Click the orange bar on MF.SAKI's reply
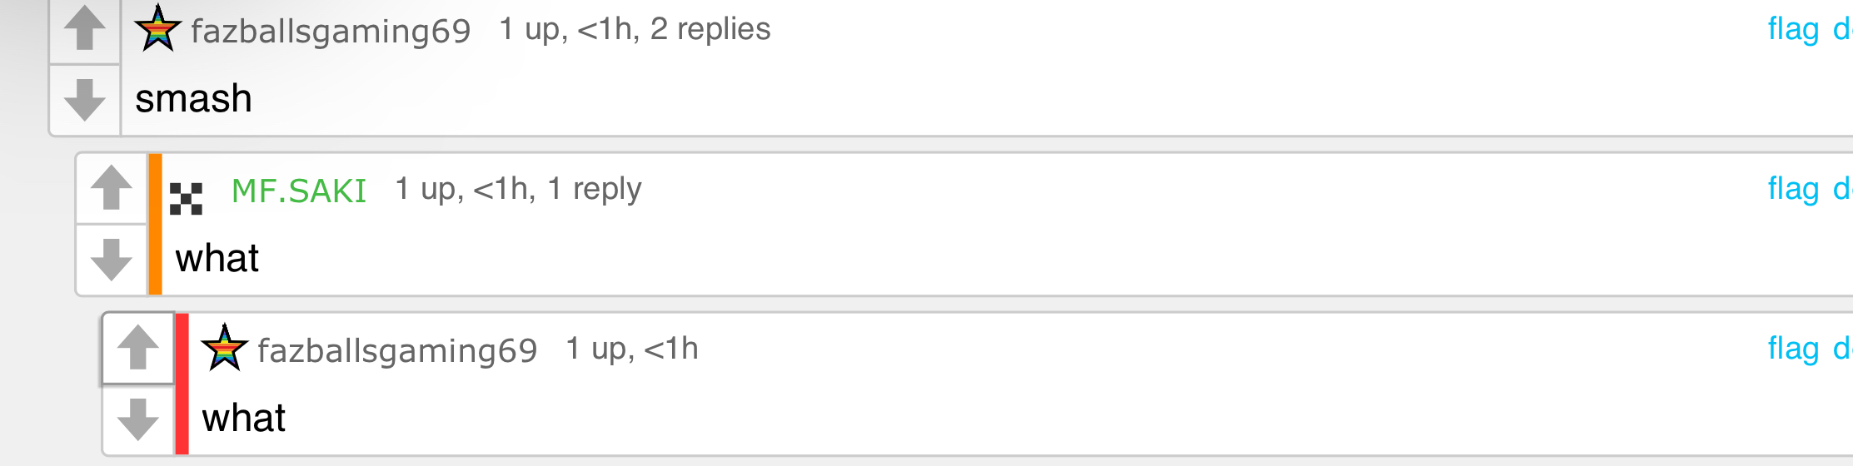This screenshot has width=1853, height=466. click(x=155, y=224)
